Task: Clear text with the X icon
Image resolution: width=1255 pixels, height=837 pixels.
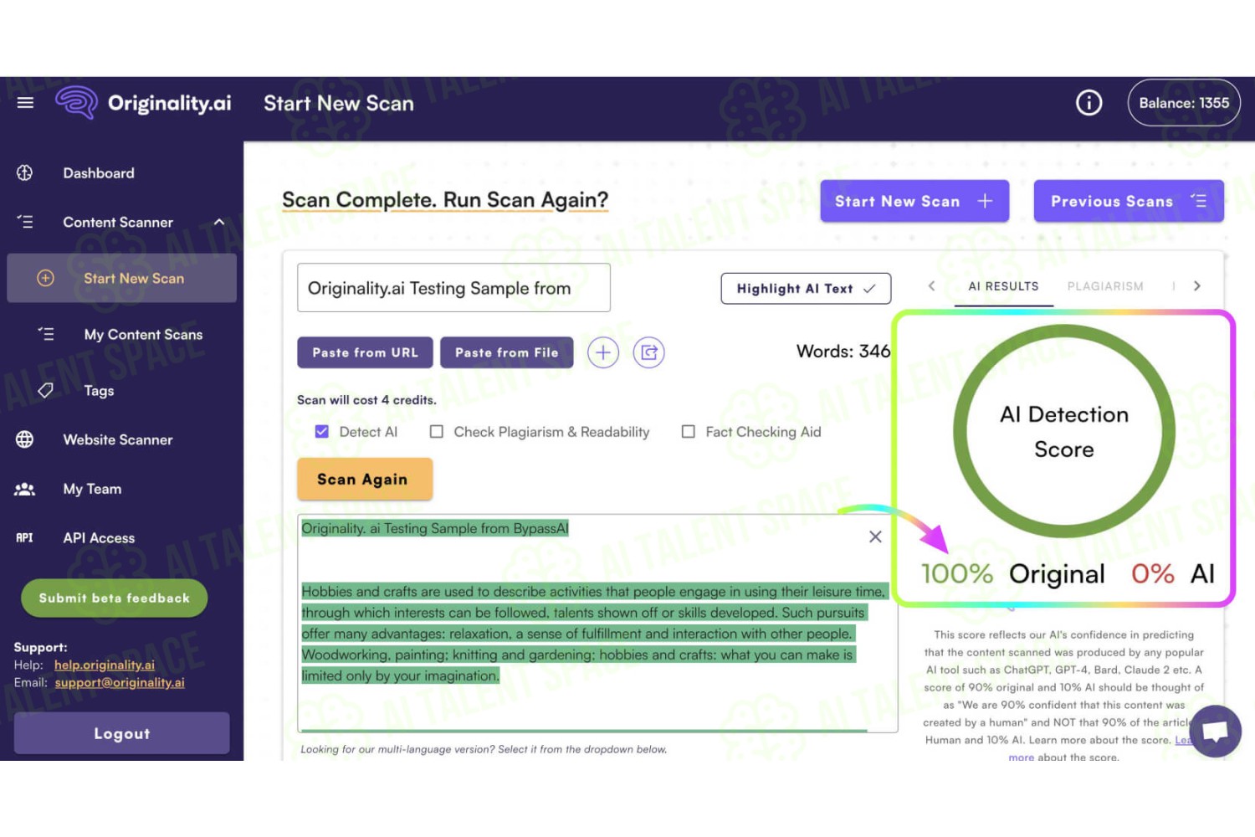Action: [875, 537]
